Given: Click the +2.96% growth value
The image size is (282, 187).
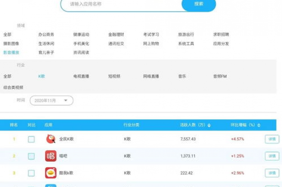Looking at the screenshot, I should tap(238, 173).
